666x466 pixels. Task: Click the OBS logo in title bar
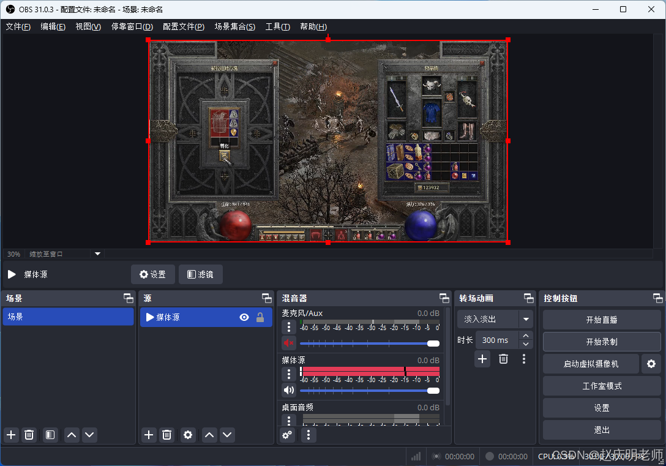pos(10,9)
